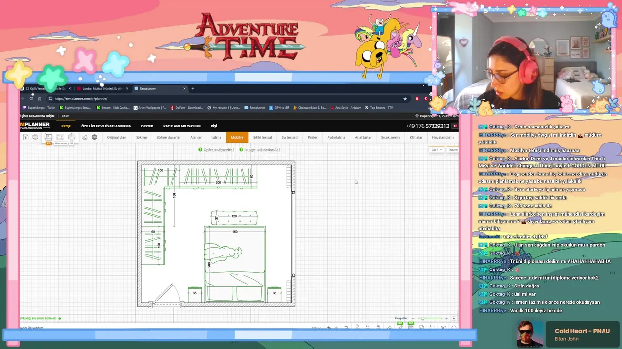Image resolution: width=622 pixels, height=349 pixels.
Task: Open PROJE in site navigation
Action: [66, 126]
